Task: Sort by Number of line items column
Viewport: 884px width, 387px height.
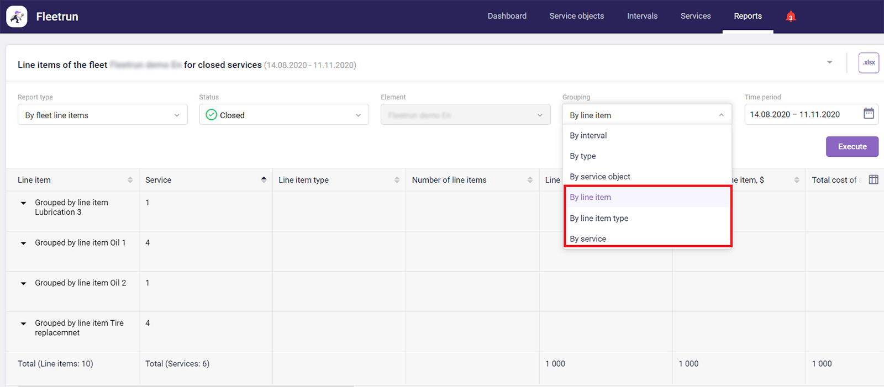Action: [x=530, y=180]
